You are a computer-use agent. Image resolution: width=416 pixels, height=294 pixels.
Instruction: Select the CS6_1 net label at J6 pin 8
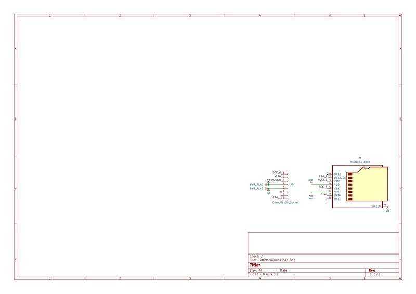(x=277, y=197)
